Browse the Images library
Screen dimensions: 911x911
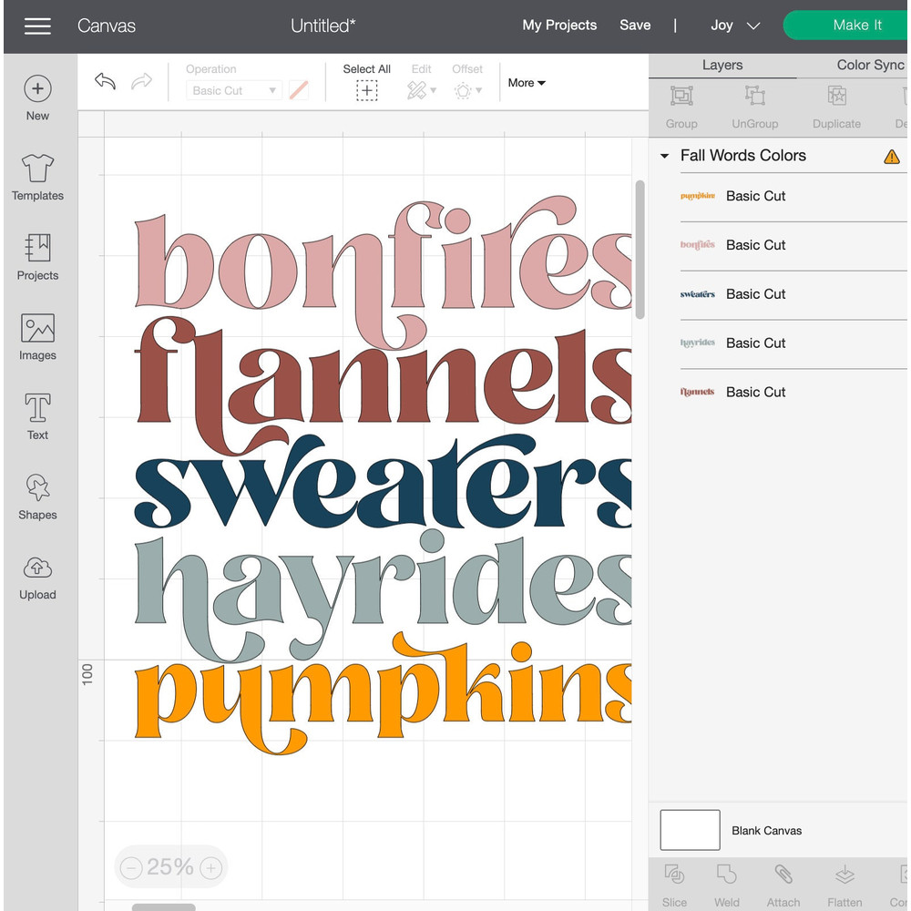click(37, 337)
